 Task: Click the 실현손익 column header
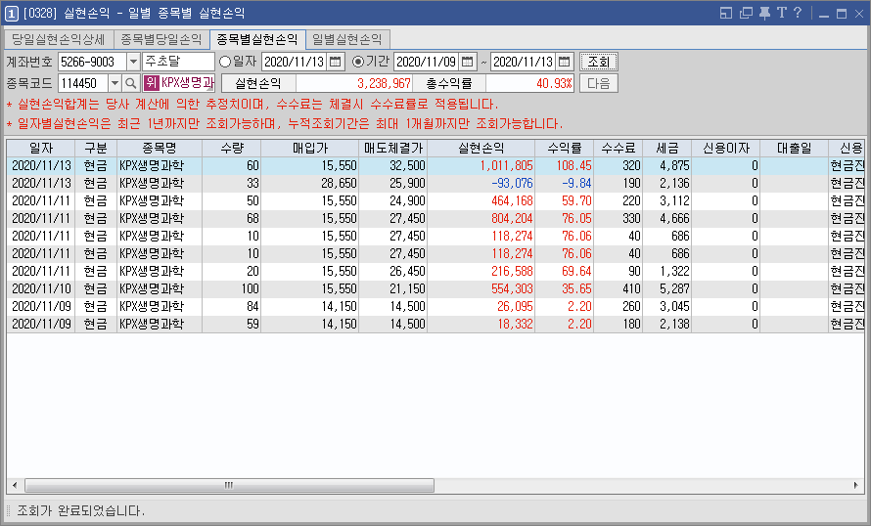481,149
